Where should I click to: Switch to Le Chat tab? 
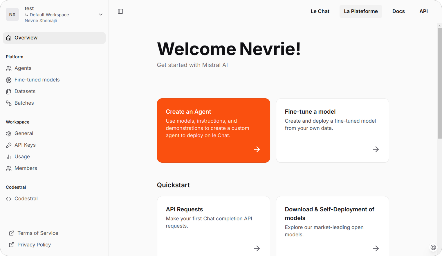[x=320, y=11]
